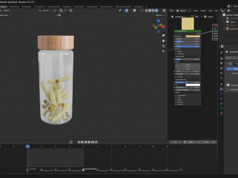The width and height of the screenshot is (238, 178).
Task: Open the Object properties tab
Action: [222, 84]
